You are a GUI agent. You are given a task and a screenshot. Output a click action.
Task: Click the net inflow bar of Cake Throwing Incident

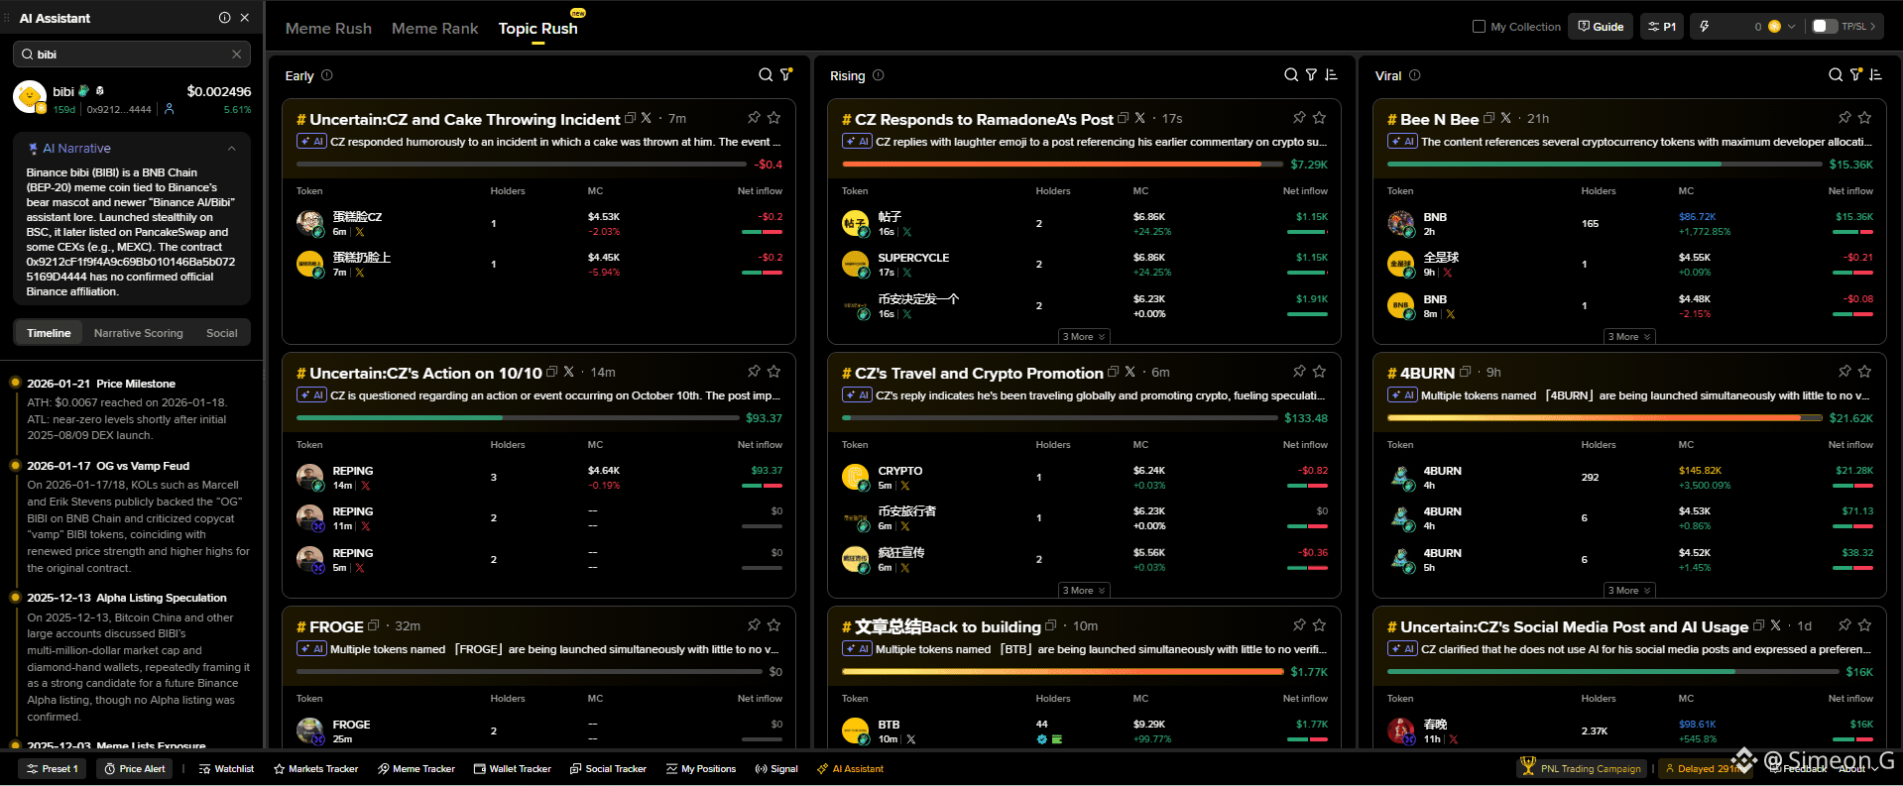pos(521,165)
